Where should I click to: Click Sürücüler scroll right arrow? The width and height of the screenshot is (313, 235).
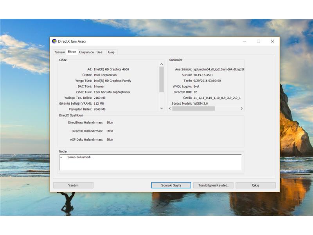point(241,108)
